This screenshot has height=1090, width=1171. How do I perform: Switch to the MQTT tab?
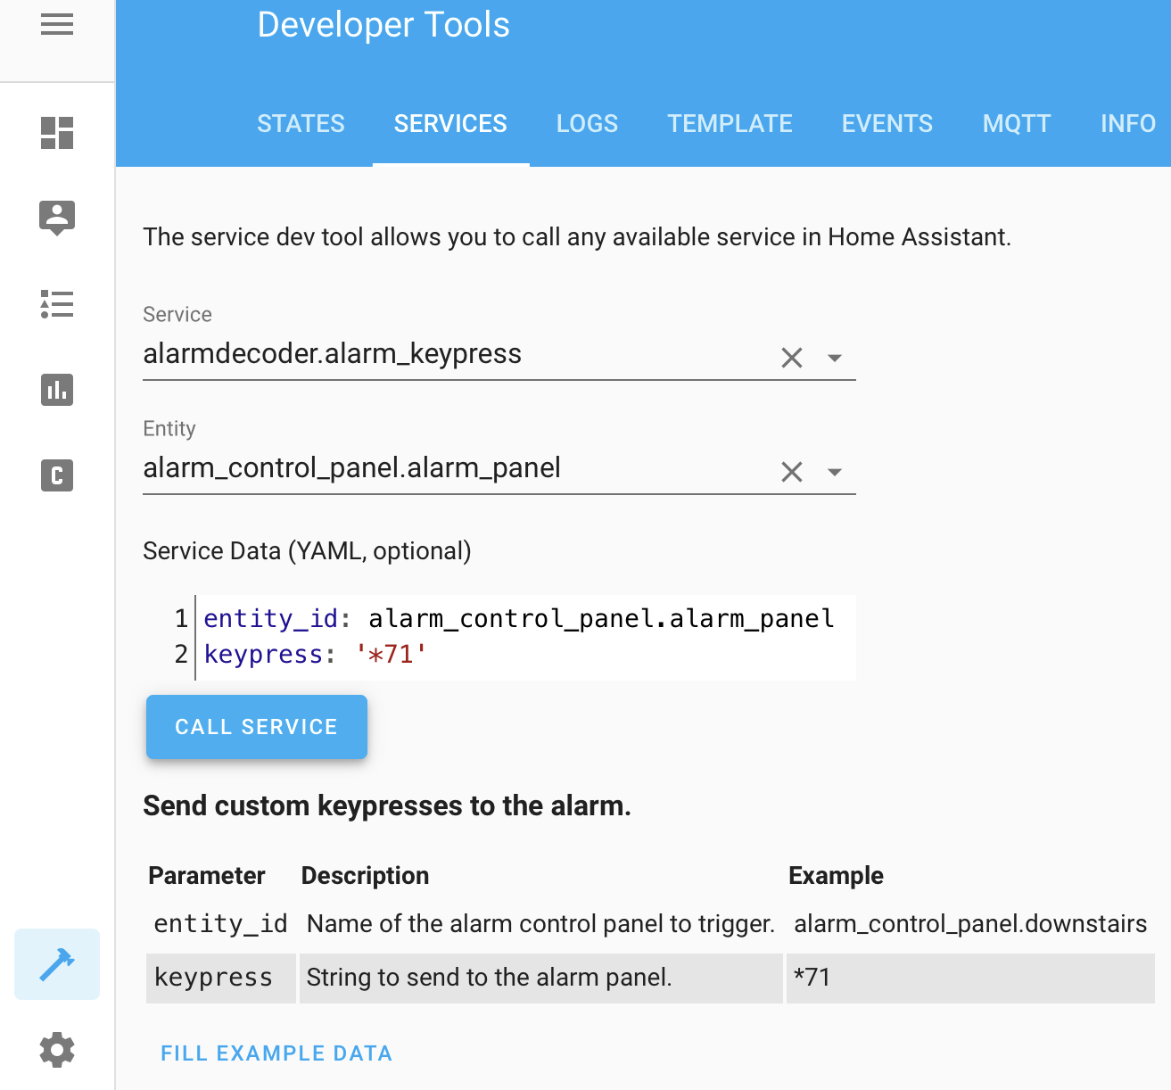pos(1017,124)
